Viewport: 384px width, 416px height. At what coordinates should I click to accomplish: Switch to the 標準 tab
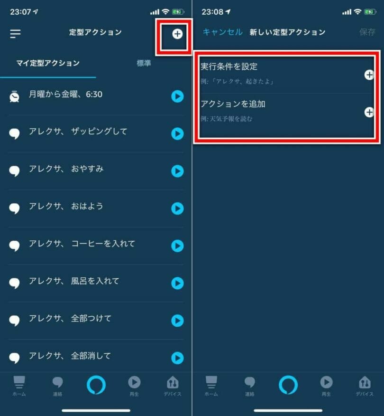tap(144, 63)
